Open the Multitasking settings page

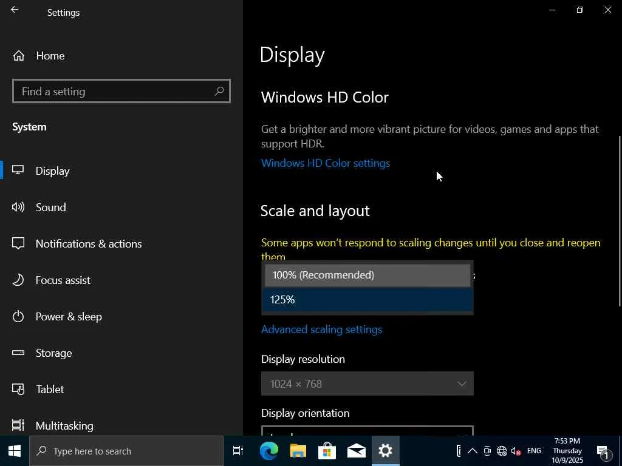click(64, 426)
